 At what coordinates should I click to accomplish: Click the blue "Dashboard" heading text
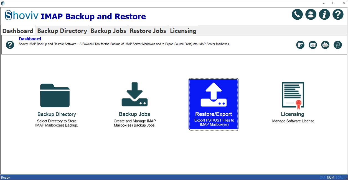click(30, 39)
